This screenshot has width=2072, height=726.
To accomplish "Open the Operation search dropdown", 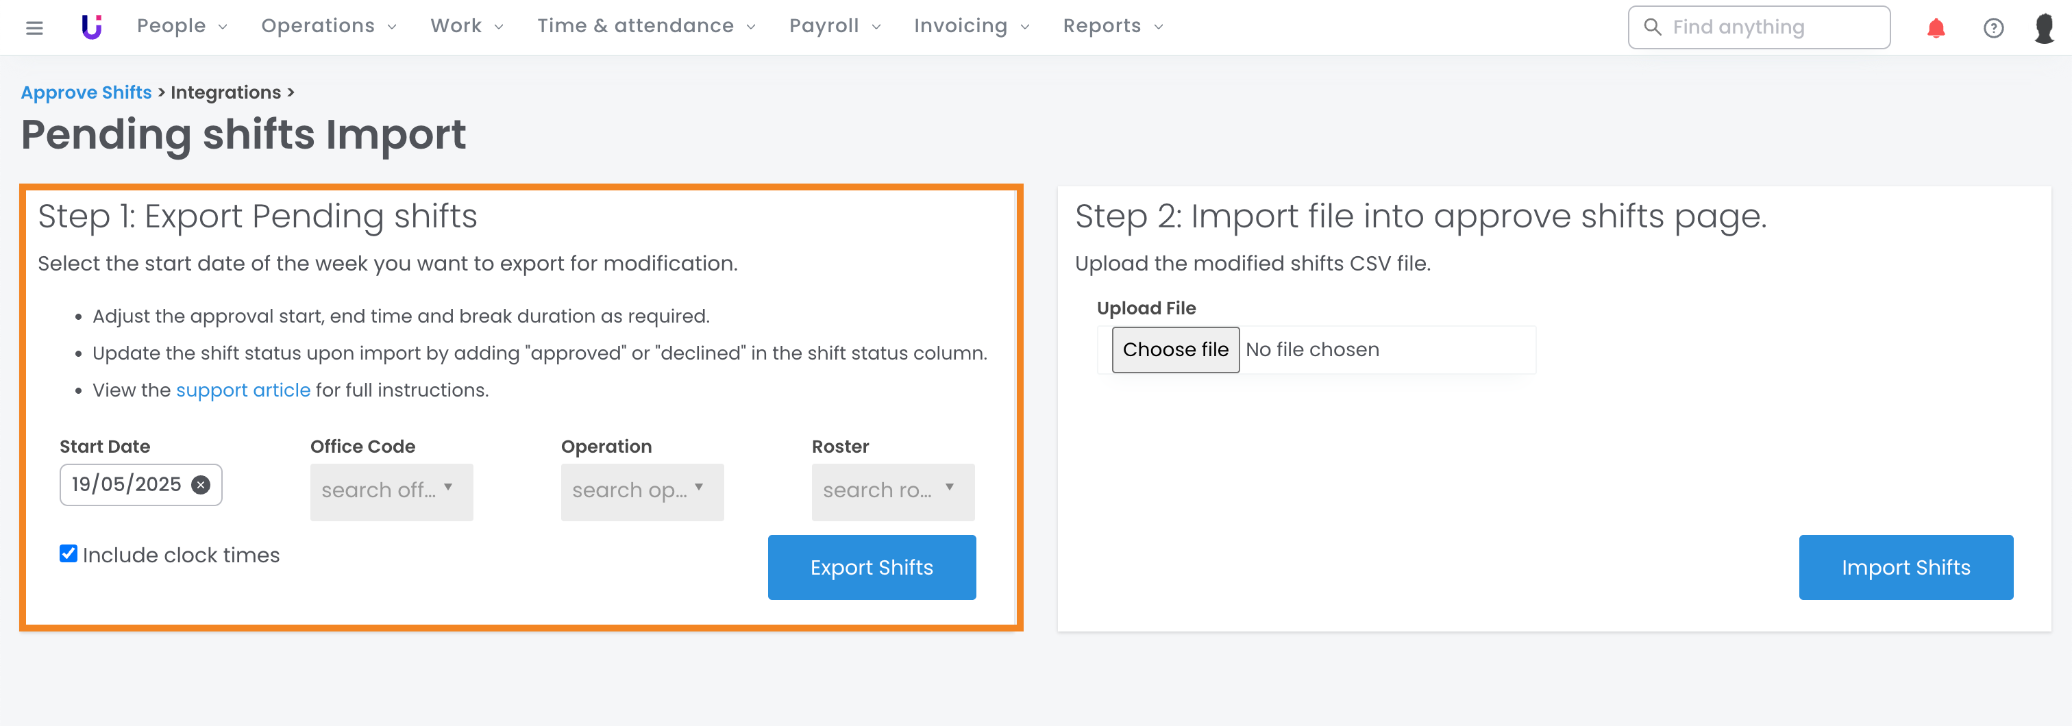I will tap(642, 491).
